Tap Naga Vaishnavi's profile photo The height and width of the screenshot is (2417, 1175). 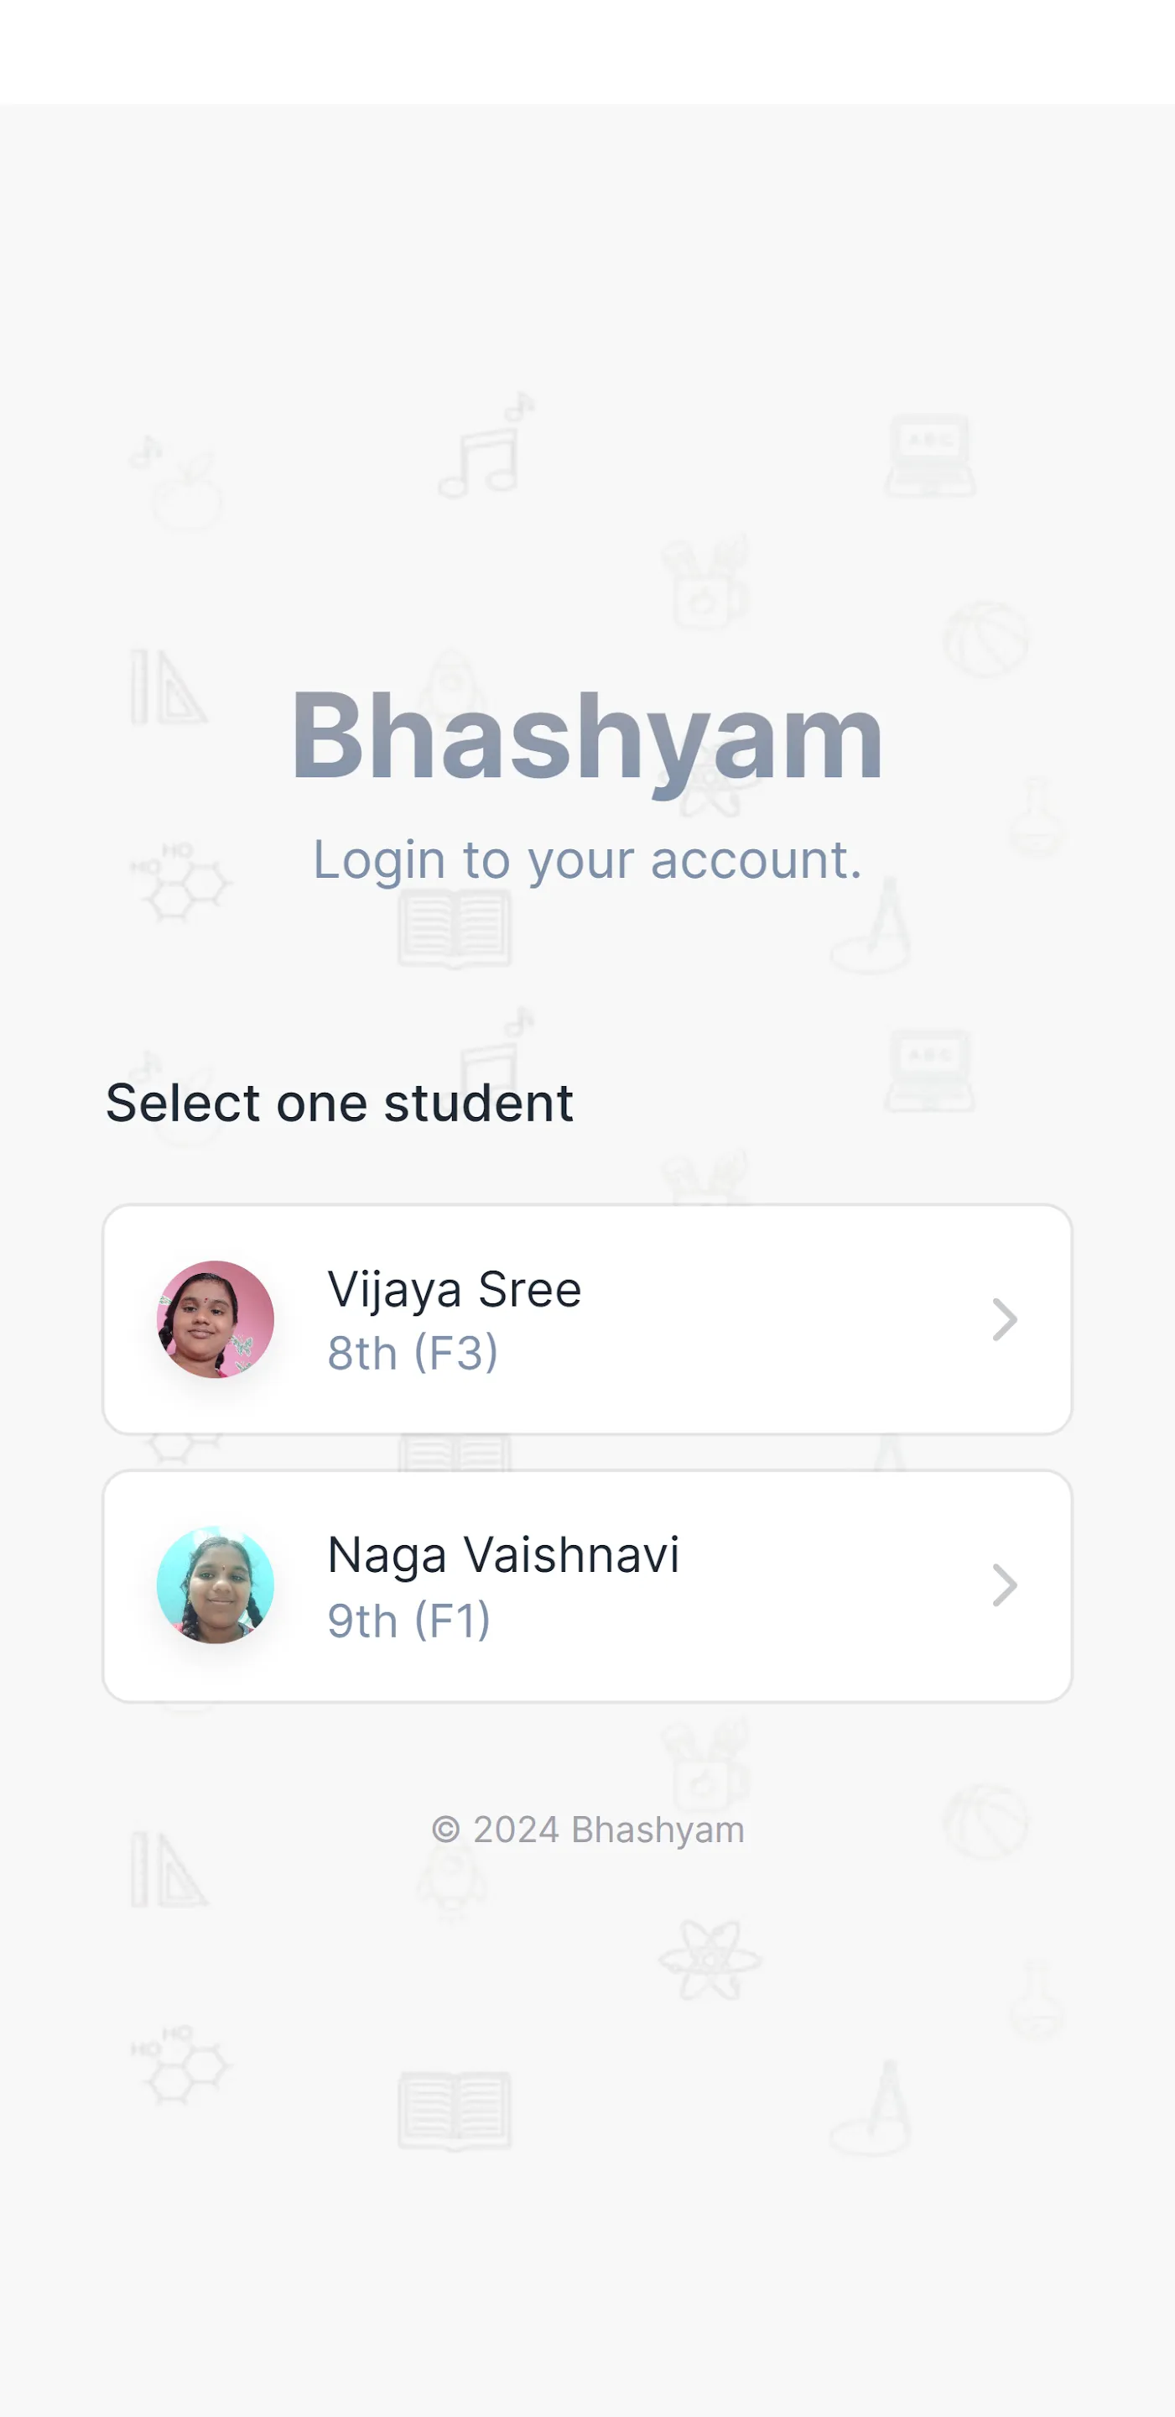215,1584
